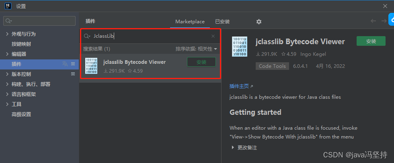Expand 工具 settings group
This screenshot has height=163, width=394.
point(7,104)
